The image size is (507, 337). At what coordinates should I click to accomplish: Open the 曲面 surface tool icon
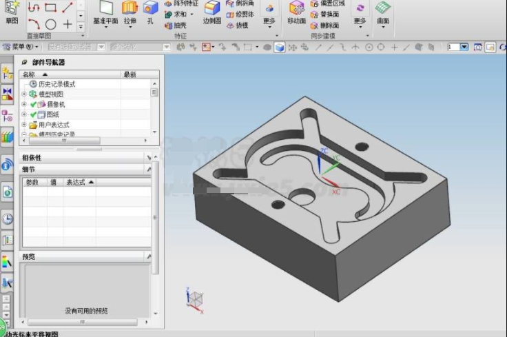(383, 8)
